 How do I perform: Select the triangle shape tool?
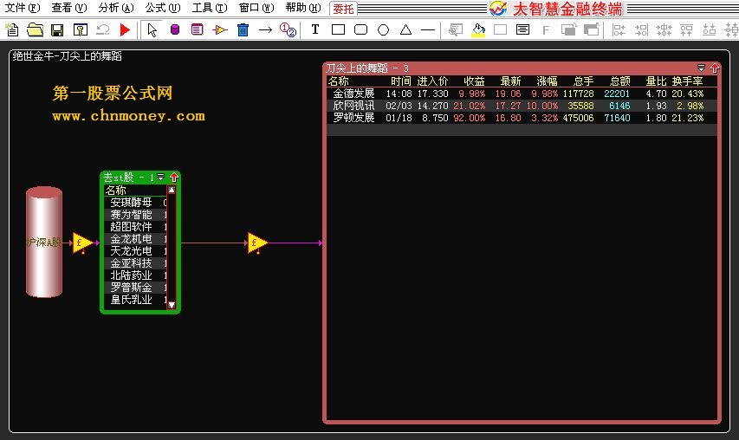(405, 30)
